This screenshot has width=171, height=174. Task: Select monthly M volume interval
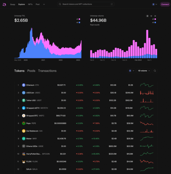tap(155, 16)
